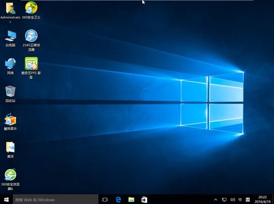The width and height of the screenshot is (274, 204).
Task: Open the volume speaker control
Action: pyautogui.click(x=232, y=200)
